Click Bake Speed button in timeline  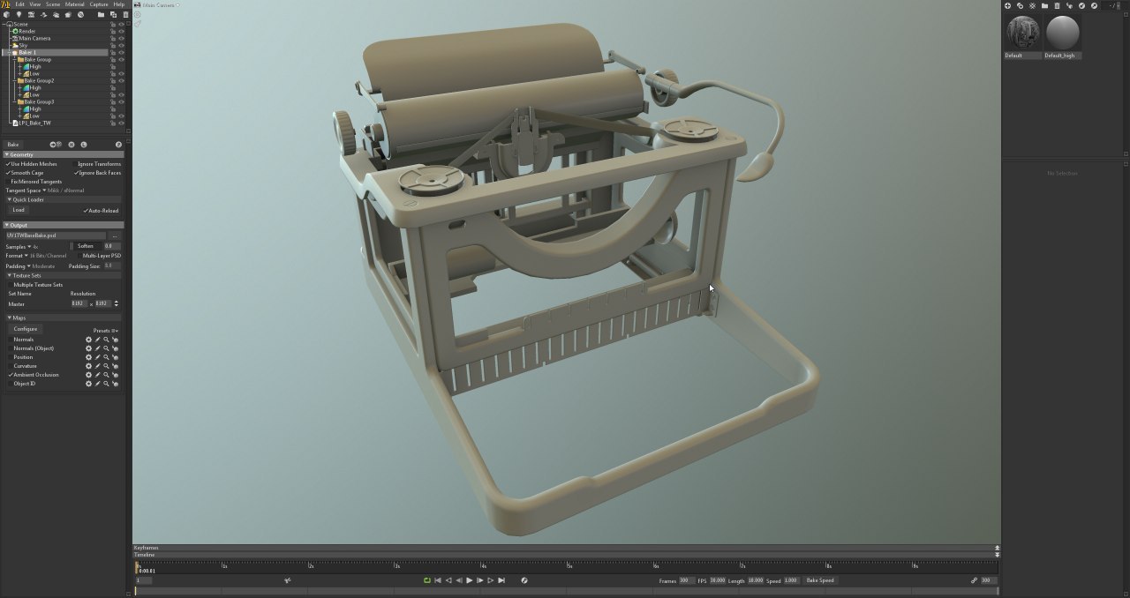tap(820, 580)
